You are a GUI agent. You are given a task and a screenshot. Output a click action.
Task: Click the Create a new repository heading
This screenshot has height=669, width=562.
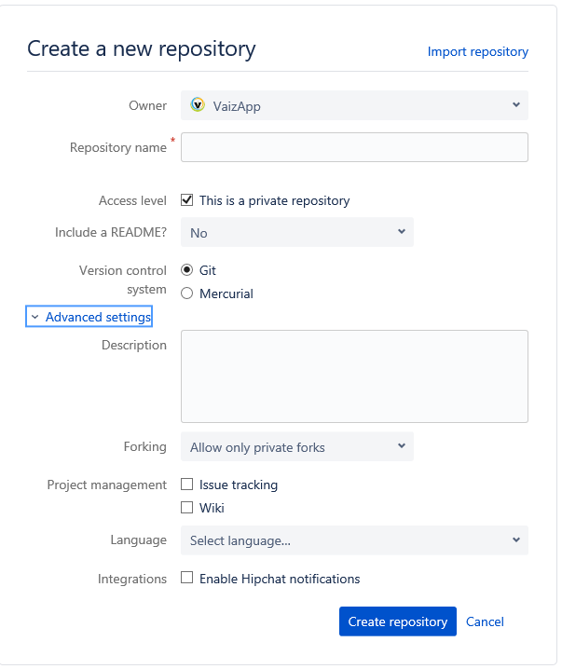click(141, 49)
